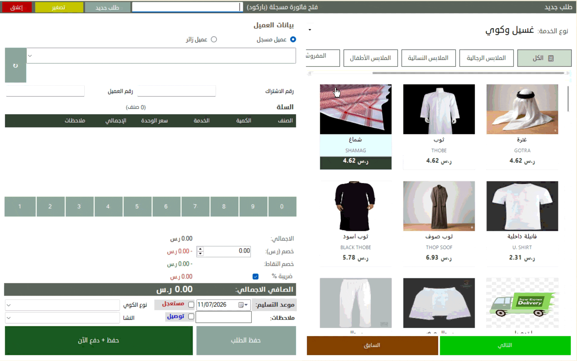The image size is (577, 361).
Task: Toggle the tax % checkbox (ضريبة)
Action: coord(255,276)
